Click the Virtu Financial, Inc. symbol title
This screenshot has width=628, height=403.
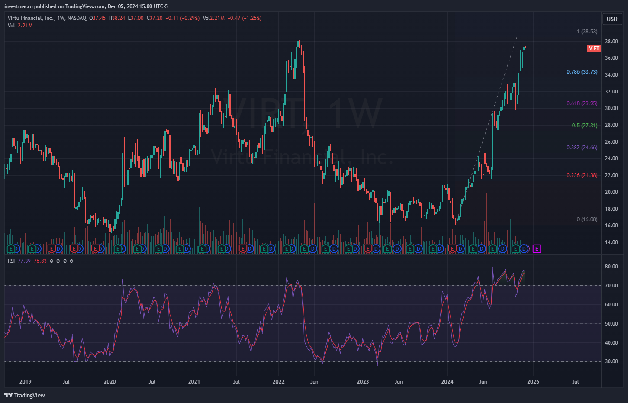pos(31,18)
